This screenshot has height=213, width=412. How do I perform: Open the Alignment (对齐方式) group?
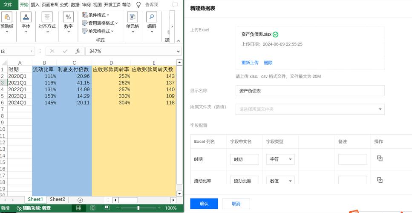pyautogui.click(x=47, y=23)
